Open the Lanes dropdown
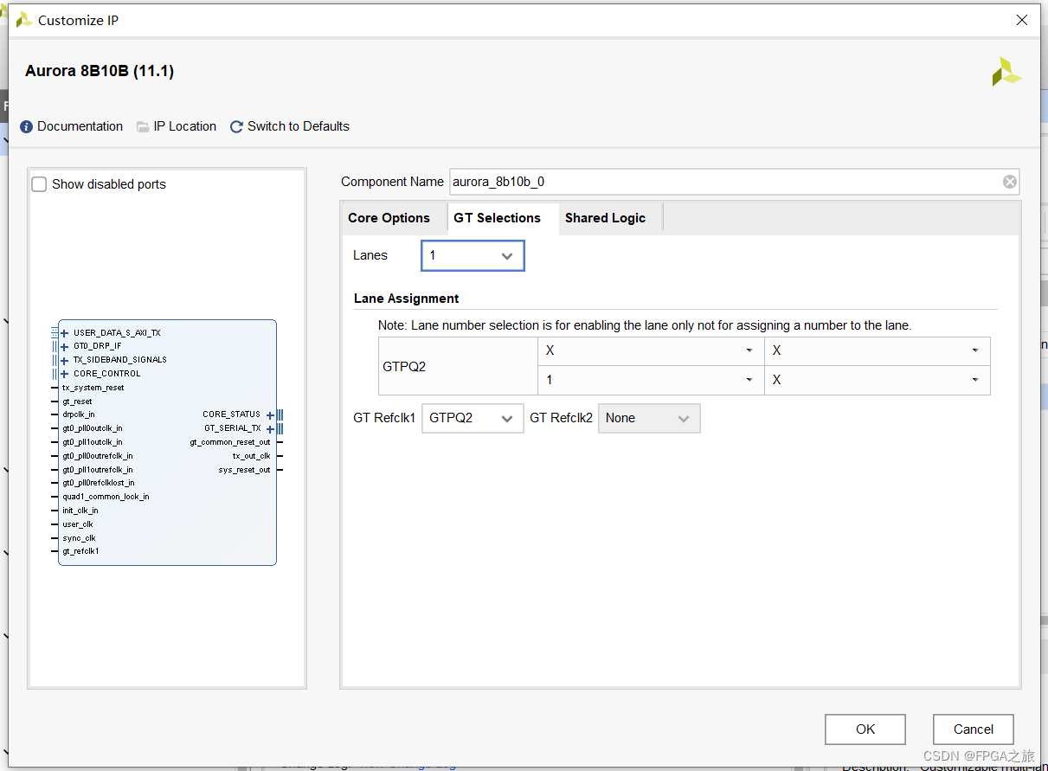The image size is (1048, 771). point(473,256)
